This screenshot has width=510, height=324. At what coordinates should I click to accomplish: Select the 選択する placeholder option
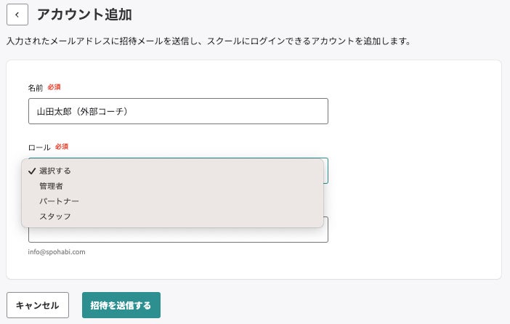tap(55, 171)
